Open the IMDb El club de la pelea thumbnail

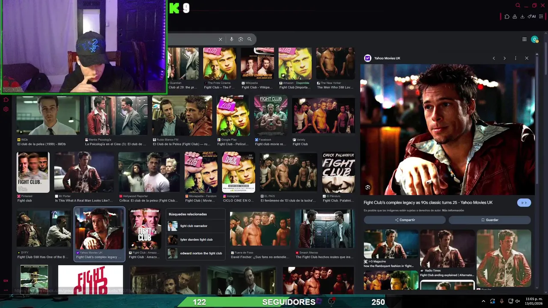pyautogui.click(x=48, y=116)
